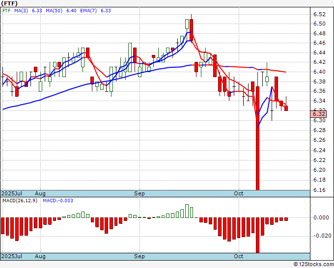Click Oct on the MACD timeline

click(238, 256)
